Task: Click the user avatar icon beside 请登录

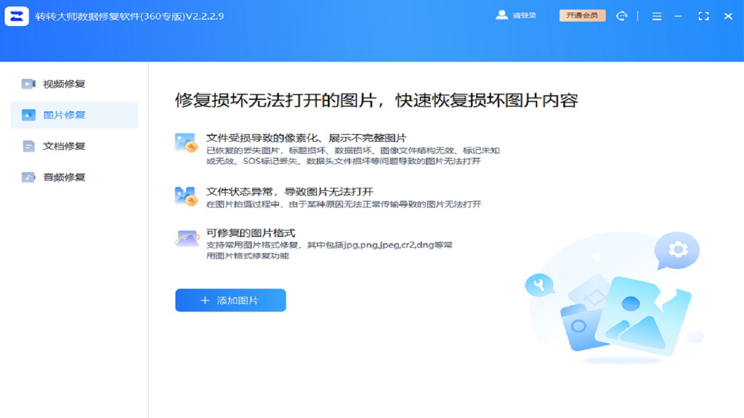Action: (501, 16)
